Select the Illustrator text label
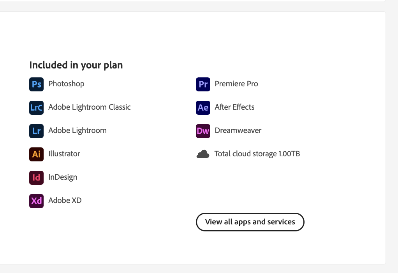 pyautogui.click(x=64, y=154)
